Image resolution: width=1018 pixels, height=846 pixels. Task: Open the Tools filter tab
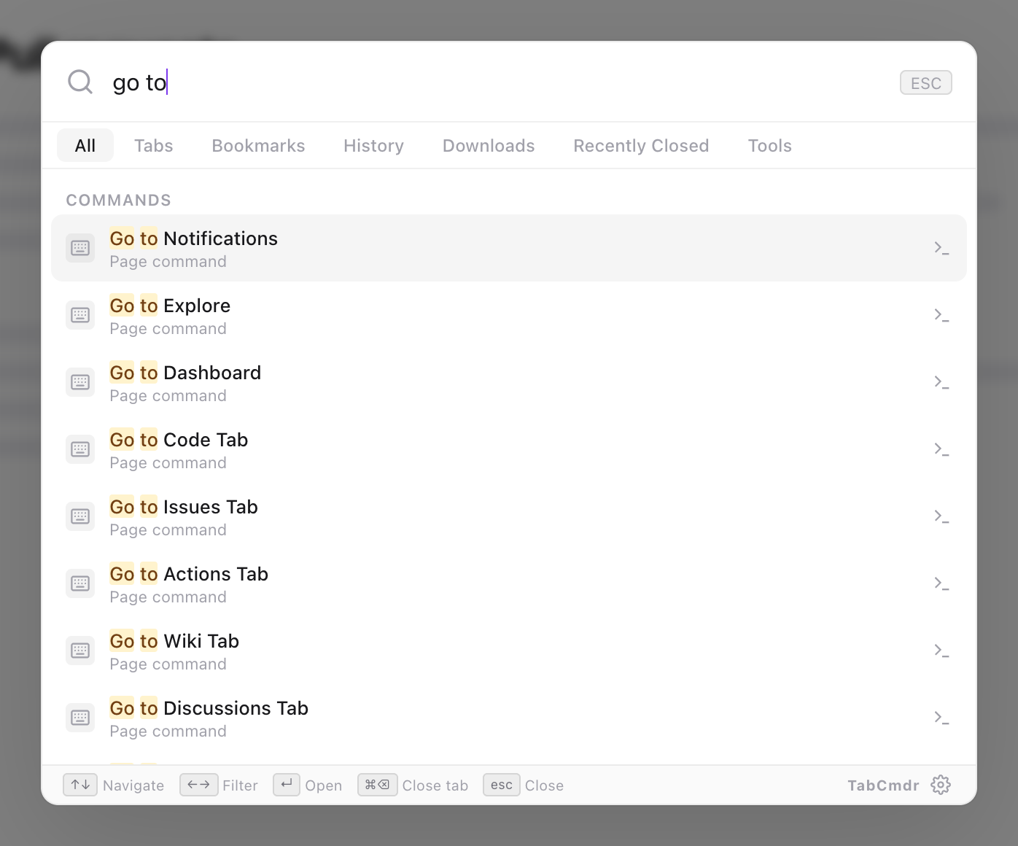click(769, 146)
